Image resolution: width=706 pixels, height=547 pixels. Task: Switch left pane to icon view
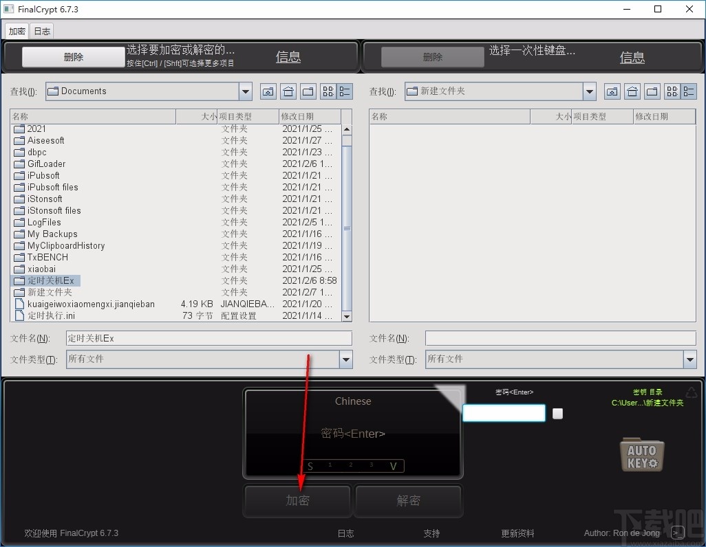click(328, 91)
